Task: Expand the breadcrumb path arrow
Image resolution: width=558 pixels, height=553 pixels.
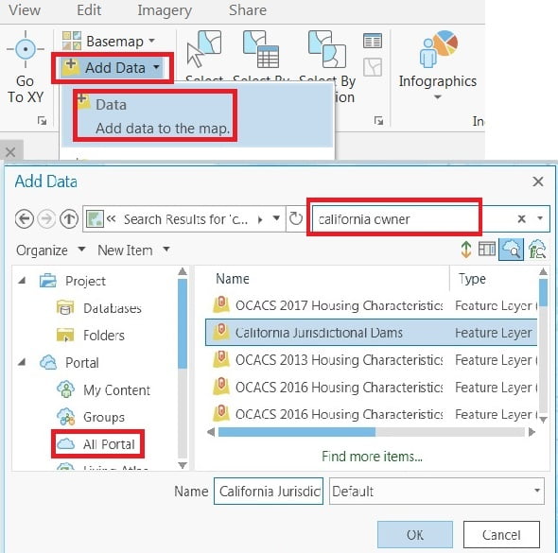Action: [x=260, y=219]
